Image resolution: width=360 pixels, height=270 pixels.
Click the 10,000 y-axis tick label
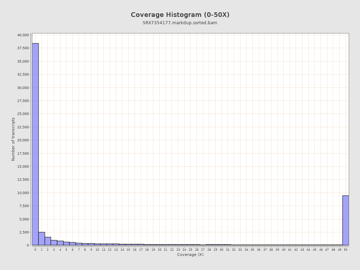click(x=23, y=193)
